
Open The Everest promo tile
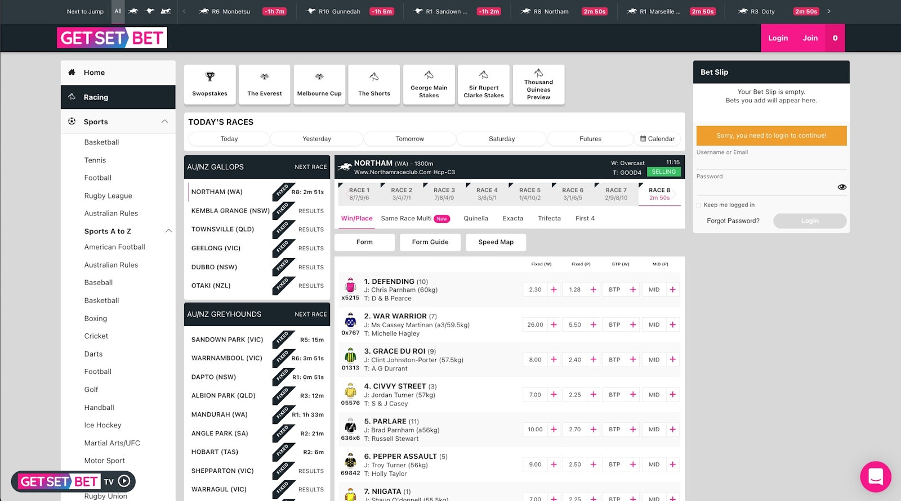[x=265, y=84]
